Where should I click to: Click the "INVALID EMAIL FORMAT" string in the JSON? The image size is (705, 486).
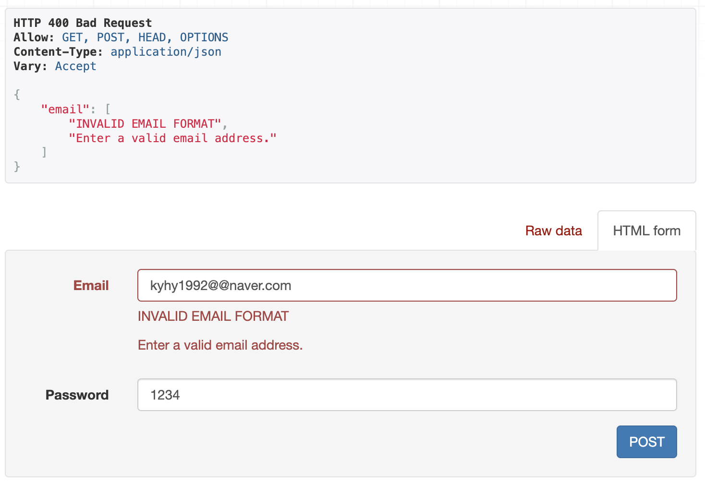point(145,124)
